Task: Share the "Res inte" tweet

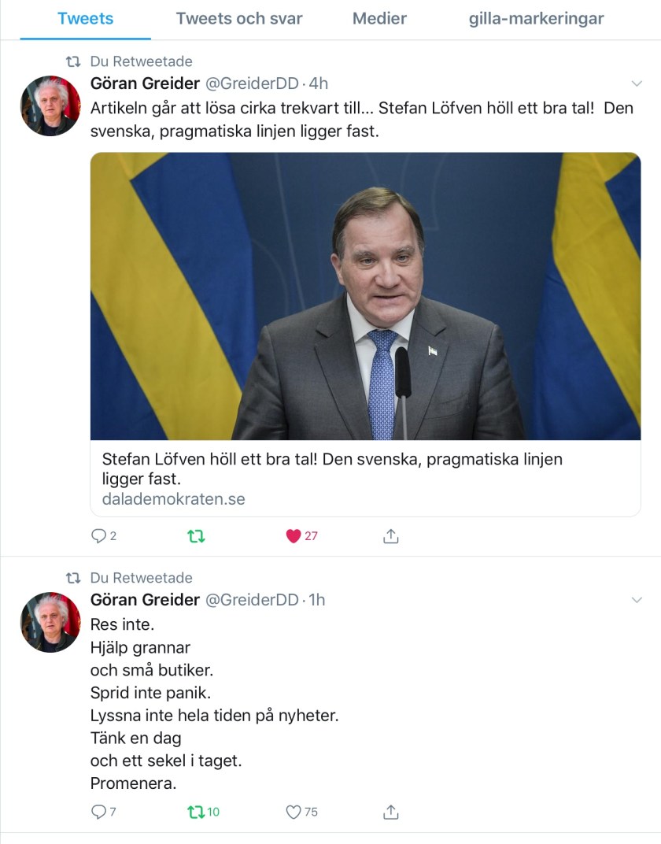Action: point(391,812)
